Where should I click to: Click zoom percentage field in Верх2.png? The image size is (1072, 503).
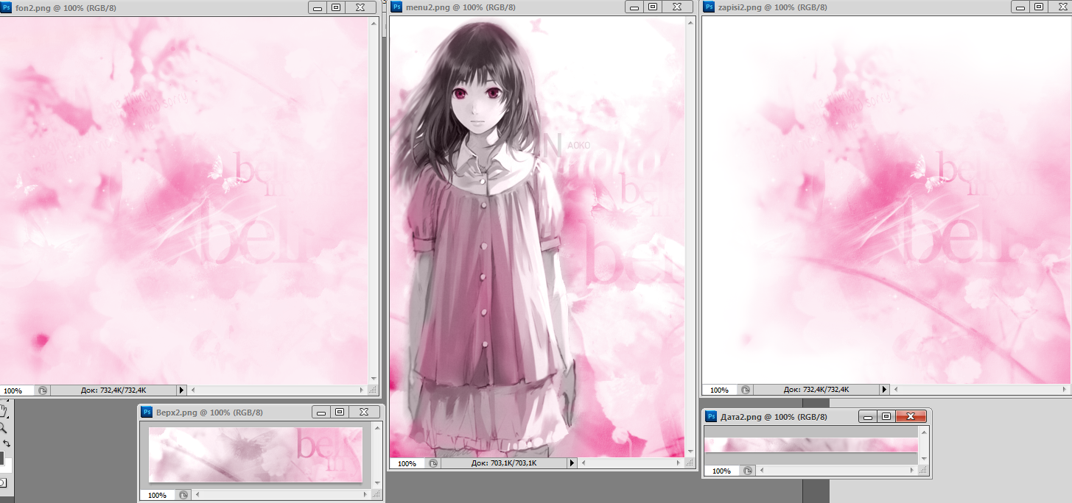158,495
